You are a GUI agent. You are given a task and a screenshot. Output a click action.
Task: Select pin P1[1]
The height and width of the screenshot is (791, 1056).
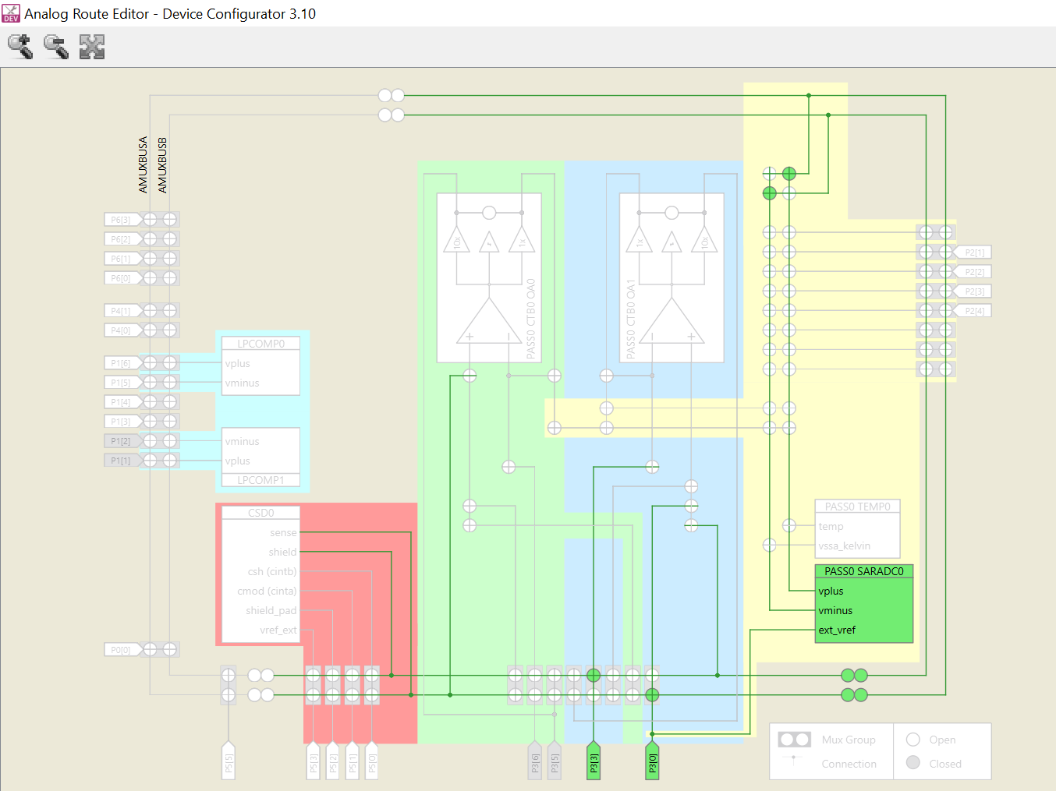123,461
